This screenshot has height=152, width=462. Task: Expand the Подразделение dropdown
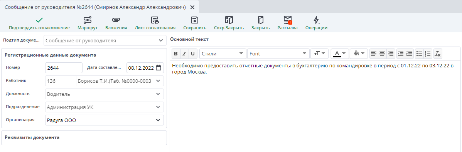158,107
